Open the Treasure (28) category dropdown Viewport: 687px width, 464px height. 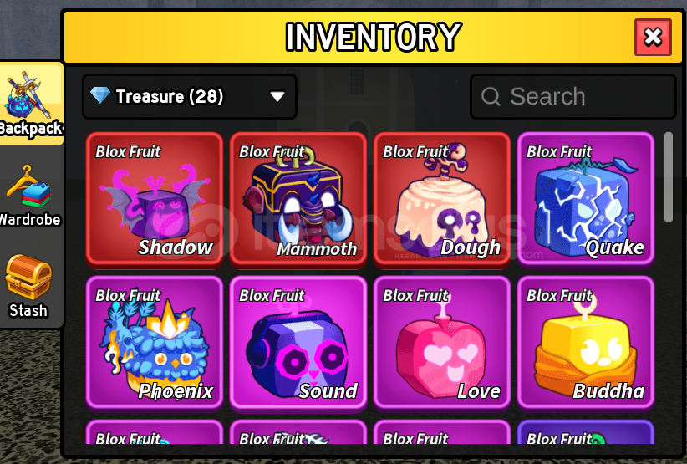(190, 96)
